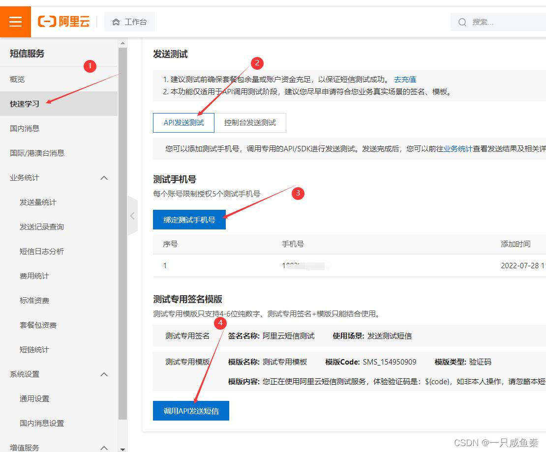Click the 调用API发送短信 button
This screenshot has width=546, height=452.
pyautogui.click(x=191, y=411)
